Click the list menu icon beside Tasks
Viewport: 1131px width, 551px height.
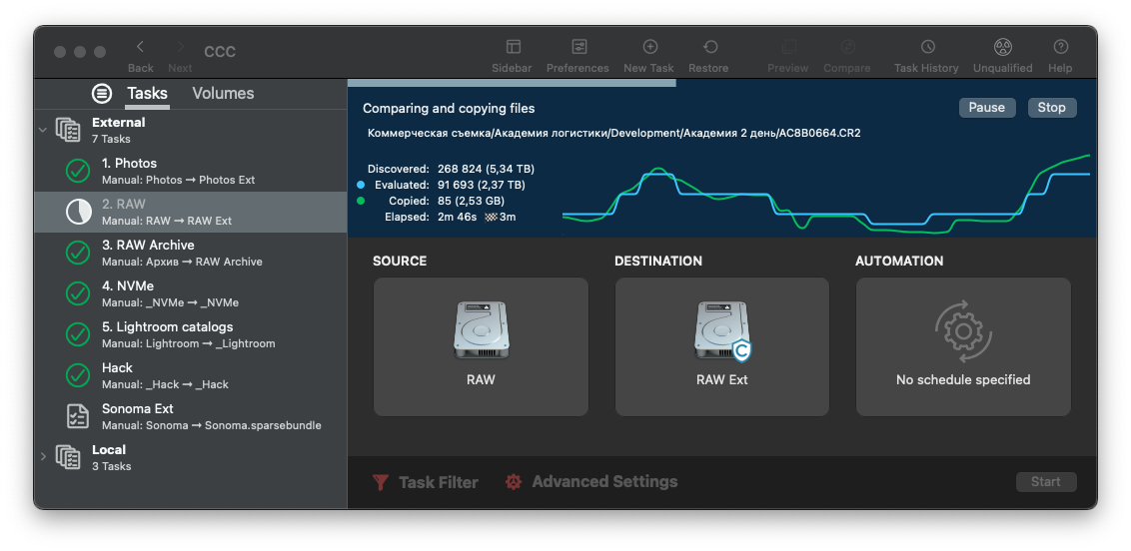click(102, 93)
